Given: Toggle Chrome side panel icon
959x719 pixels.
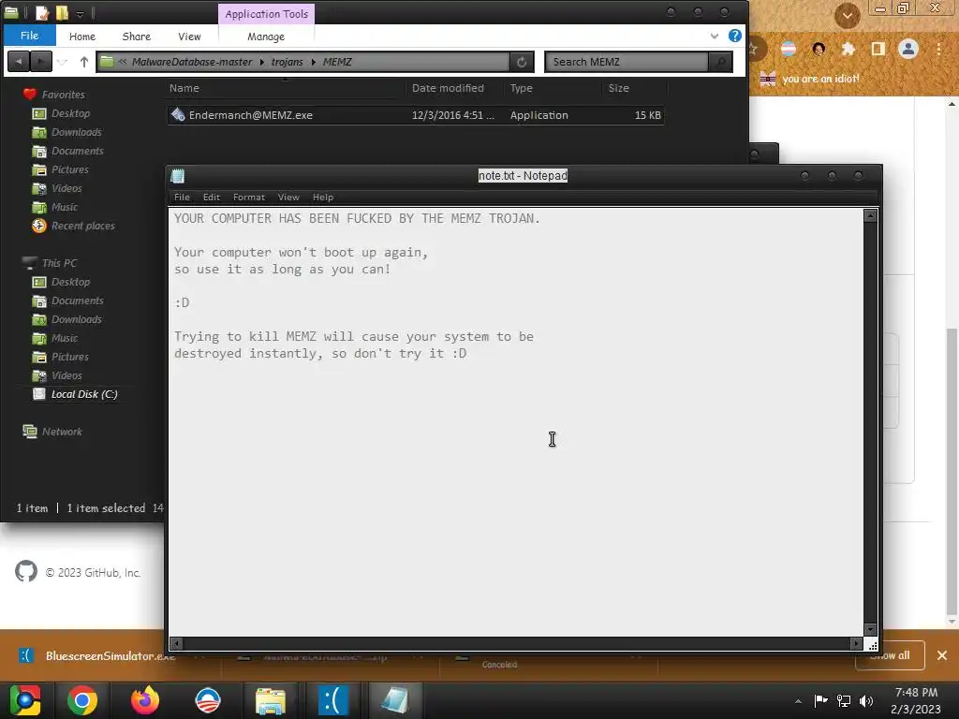Looking at the screenshot, I should [878, 49].
